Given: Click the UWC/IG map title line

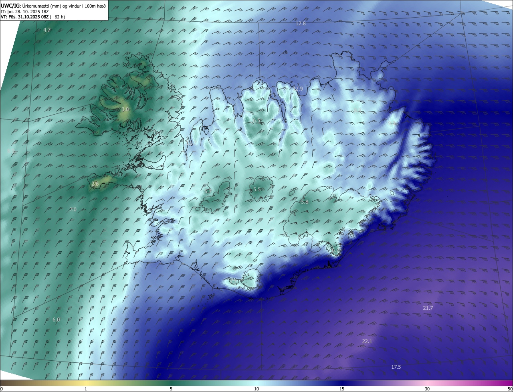Looking at the screenshot, I should (x=54, y=6).
